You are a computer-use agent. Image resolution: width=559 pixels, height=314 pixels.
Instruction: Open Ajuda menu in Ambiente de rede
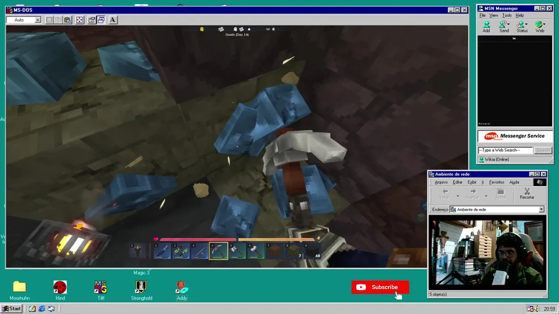point(514,182)
